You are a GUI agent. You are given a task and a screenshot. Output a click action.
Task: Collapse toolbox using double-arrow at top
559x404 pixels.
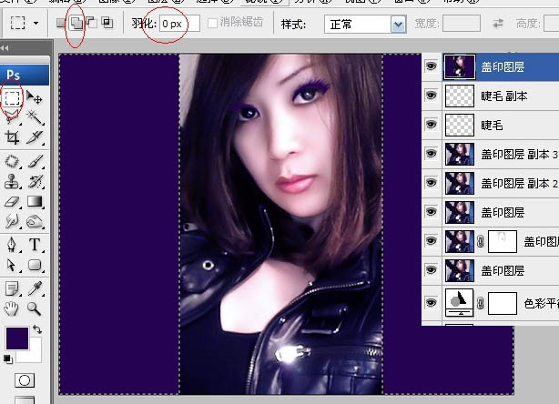click(5, 47)
